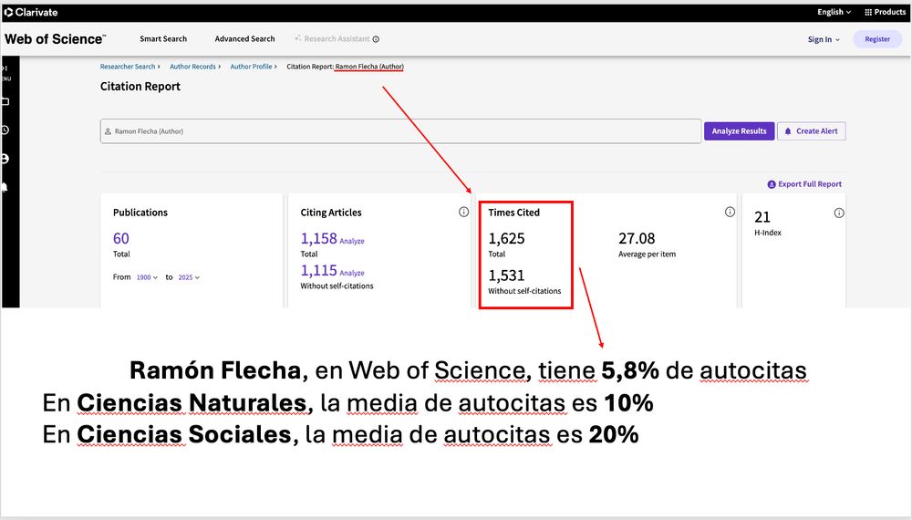Open the Products grid menu

(885, 12)
